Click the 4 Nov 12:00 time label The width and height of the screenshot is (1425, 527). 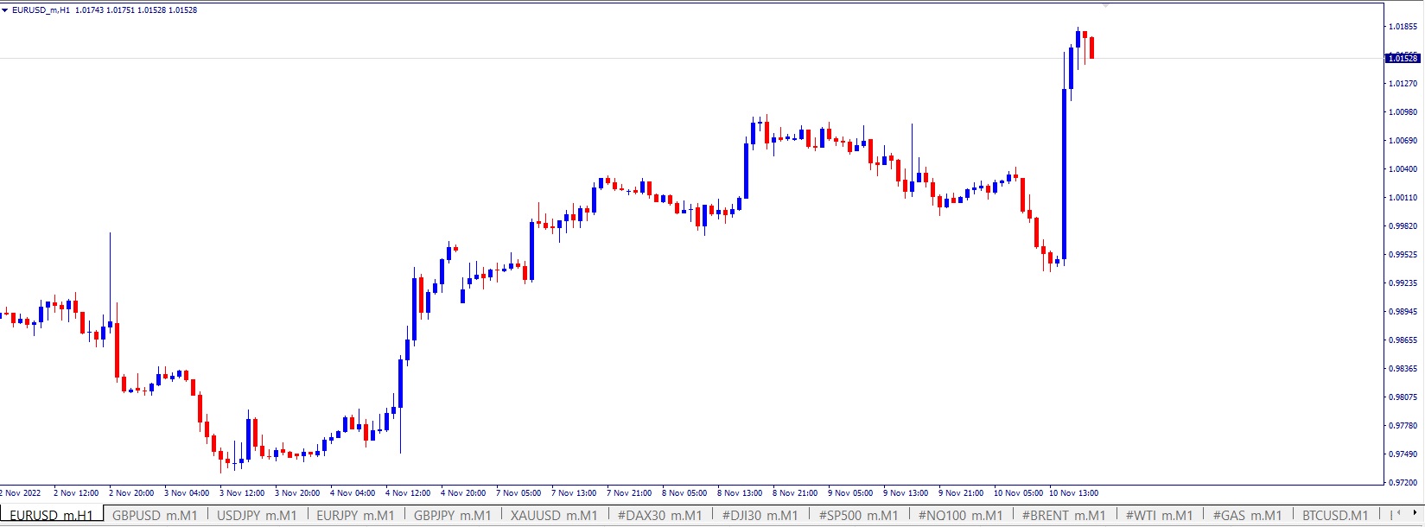408,493
